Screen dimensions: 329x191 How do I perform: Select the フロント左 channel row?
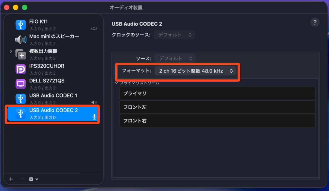(x=217, y=107)
